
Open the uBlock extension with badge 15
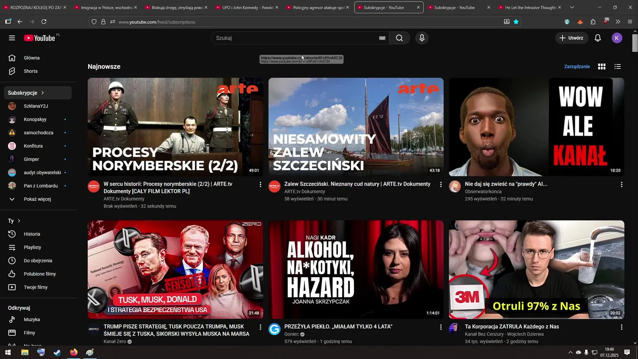[x=605, y=21]
